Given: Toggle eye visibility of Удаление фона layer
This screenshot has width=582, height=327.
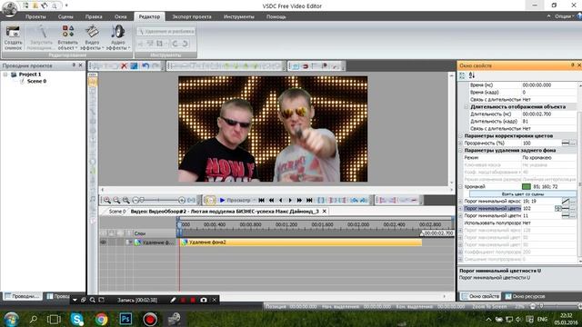Looking at the screenshot, I should coord(103,243).
